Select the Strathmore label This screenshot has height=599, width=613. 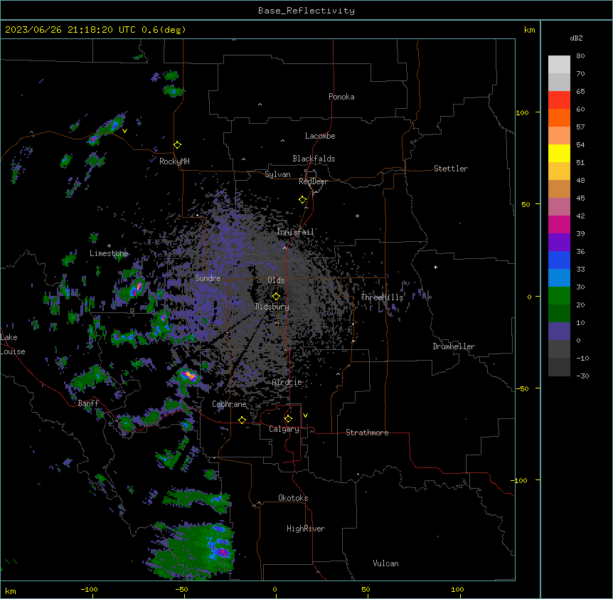367,433
